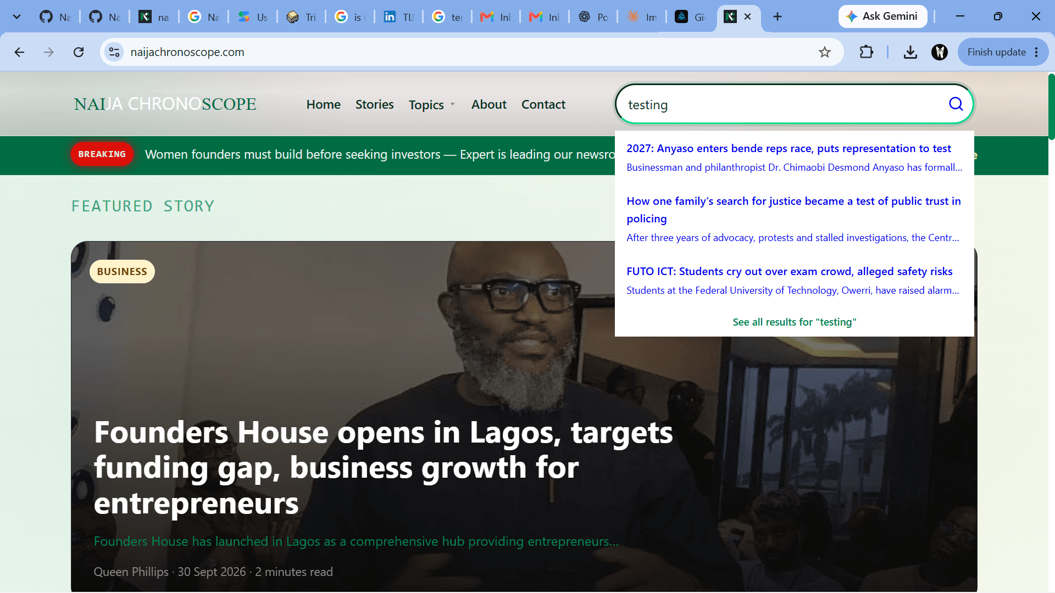Switch to the second Gmail inbox tab
The height and width of the screenshot is (593, 1055).
(544, 17)
